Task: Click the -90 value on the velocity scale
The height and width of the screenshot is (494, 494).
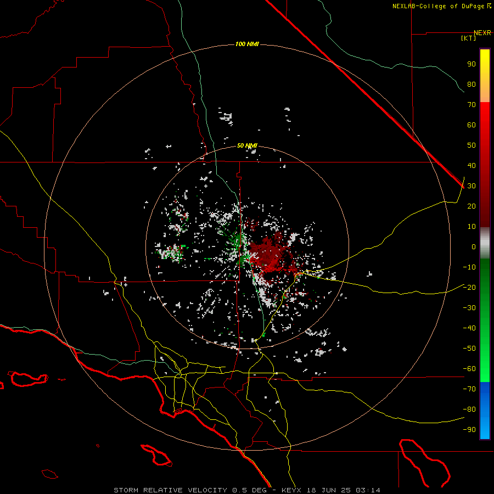Action: pyautogui.click(x=469, y=430)
